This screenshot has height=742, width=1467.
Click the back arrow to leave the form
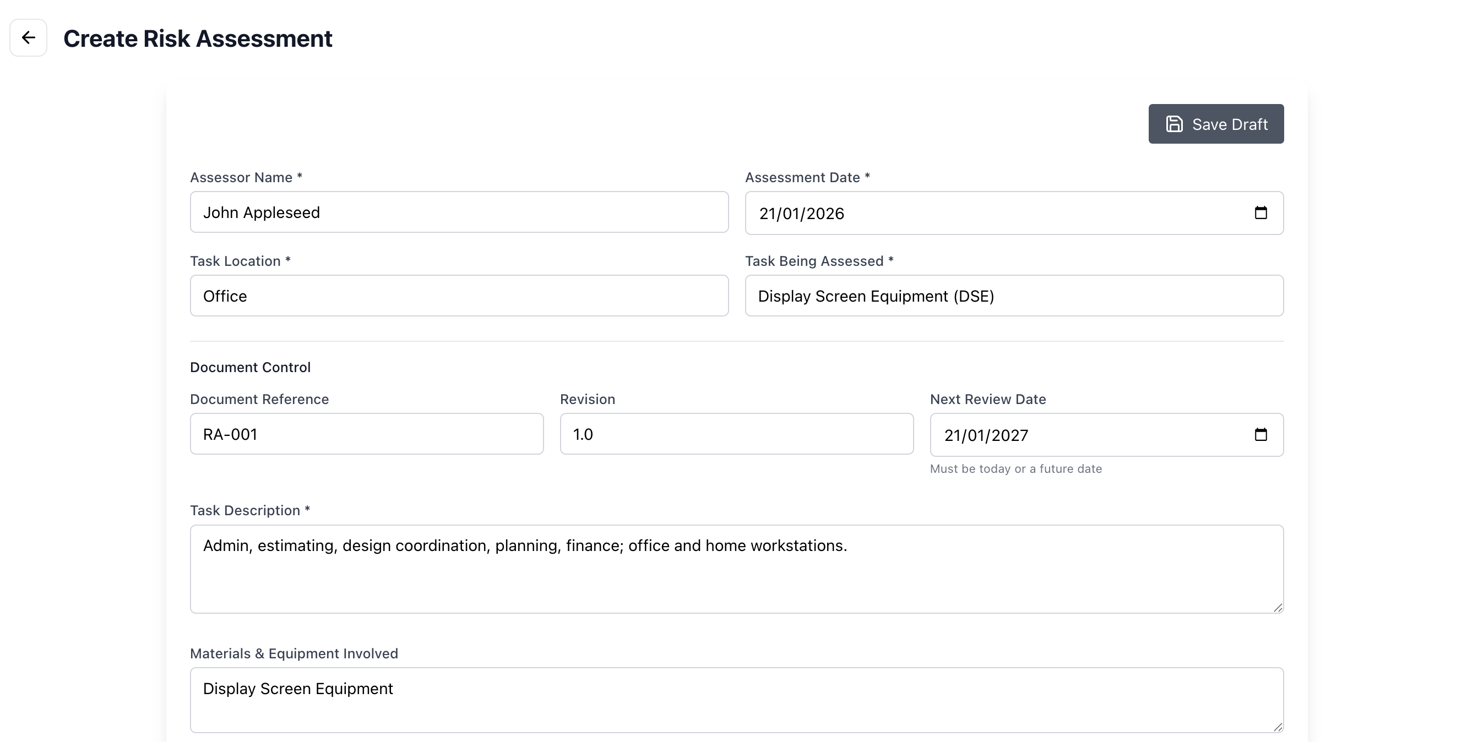click(x=28, y=37)
